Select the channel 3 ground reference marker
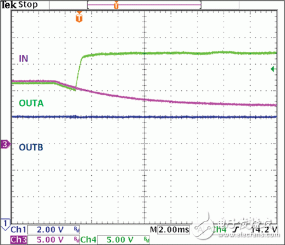 click(x=6, y=144)
